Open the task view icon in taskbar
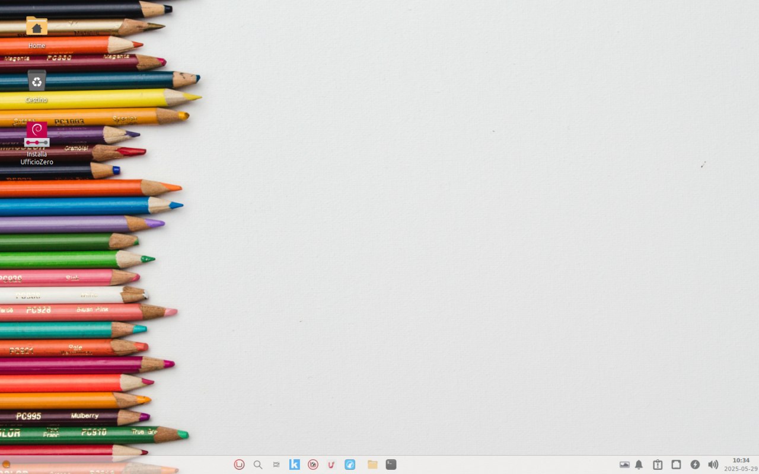 coord(276,465)
